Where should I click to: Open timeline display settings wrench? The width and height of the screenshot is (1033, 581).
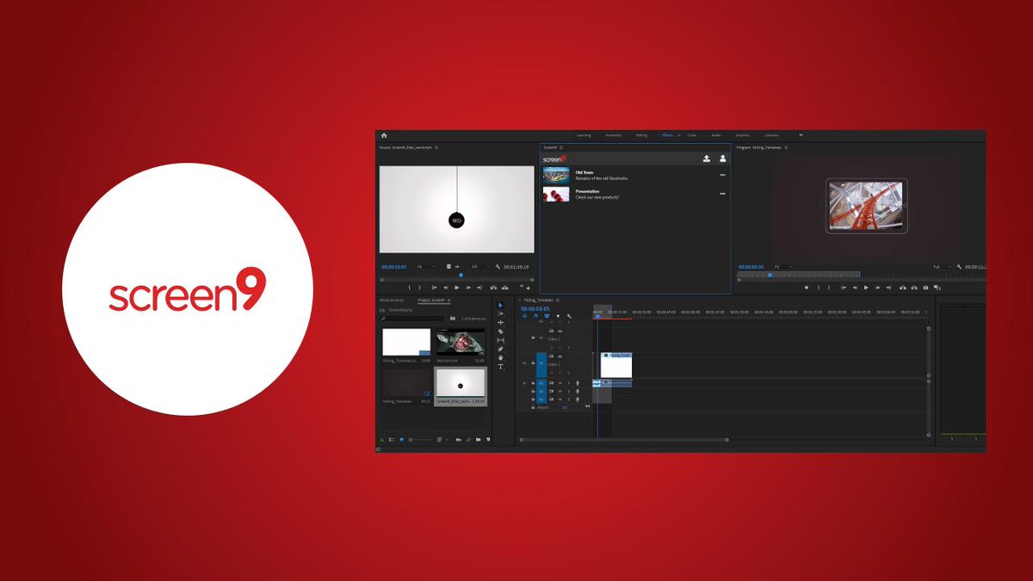point(569,316)
